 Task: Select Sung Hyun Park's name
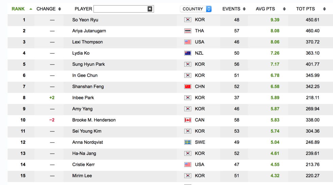[x=88, y=64]
